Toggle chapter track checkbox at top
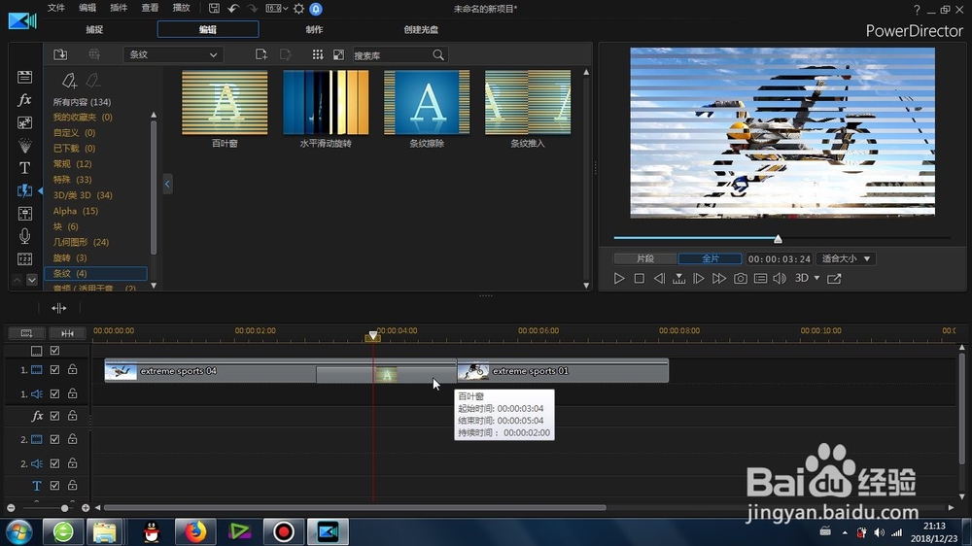The height and width of the screenshot is (546, 972). (54, 351)
